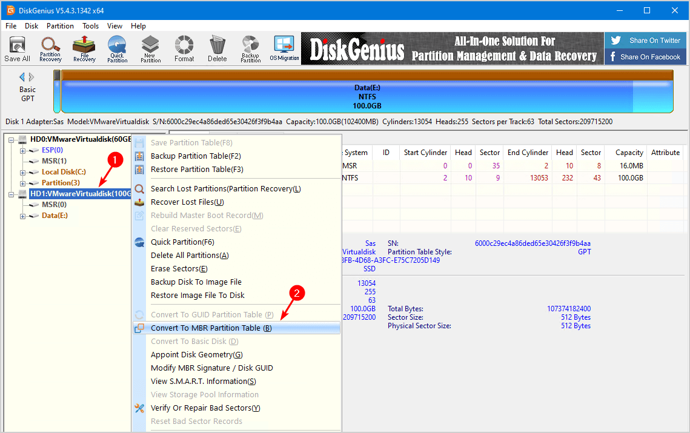Click the Search Lost Partitions magnifier icon
This screenshot has width=690, height=433.
139,189
